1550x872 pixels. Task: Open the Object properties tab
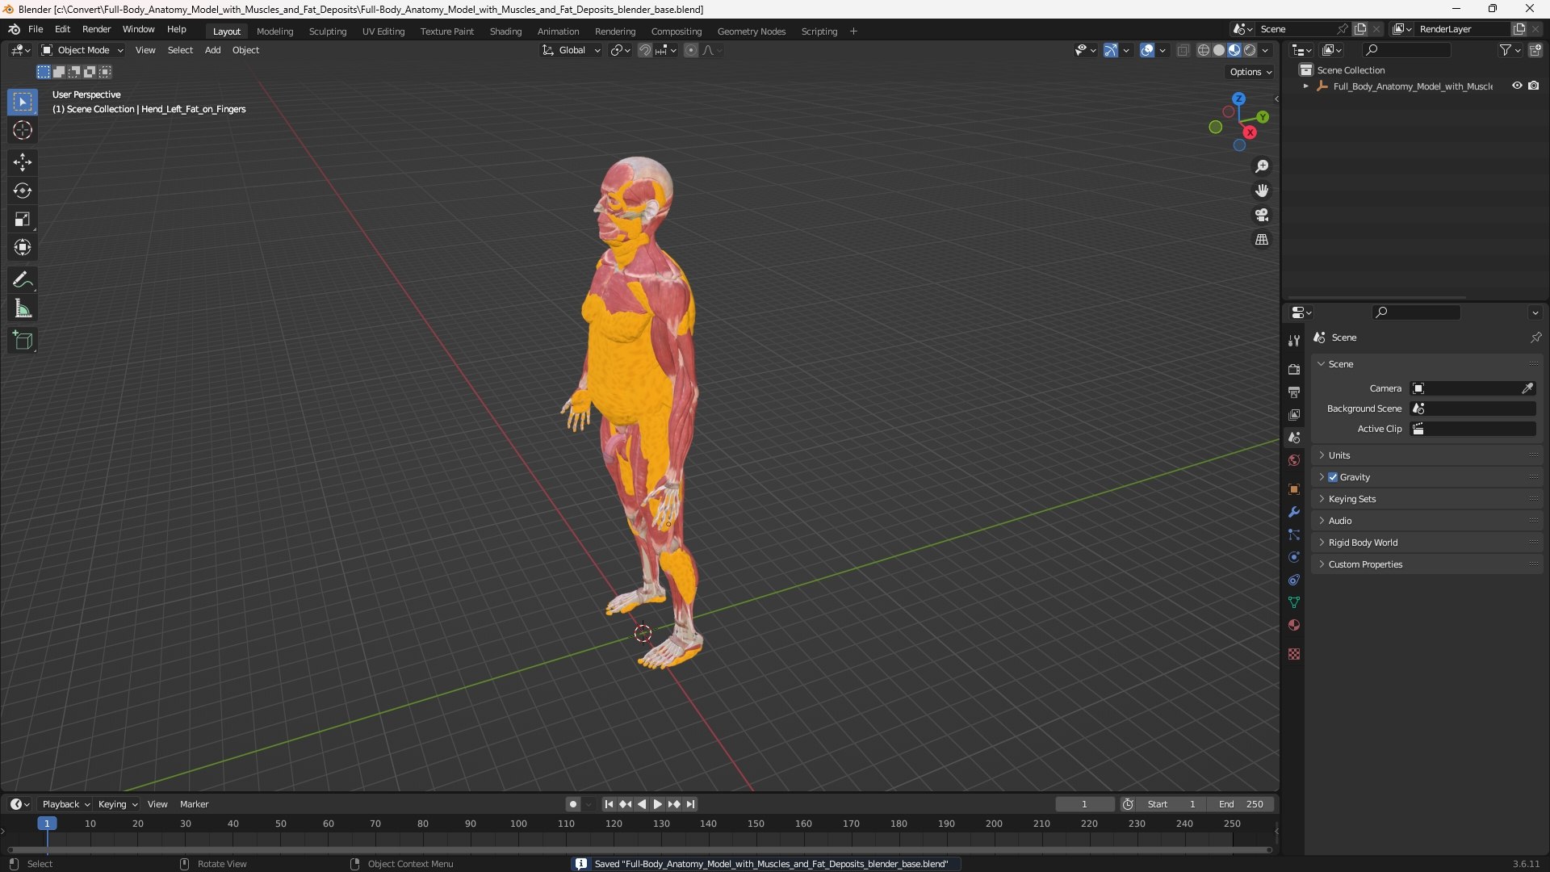click(1294, 489)
